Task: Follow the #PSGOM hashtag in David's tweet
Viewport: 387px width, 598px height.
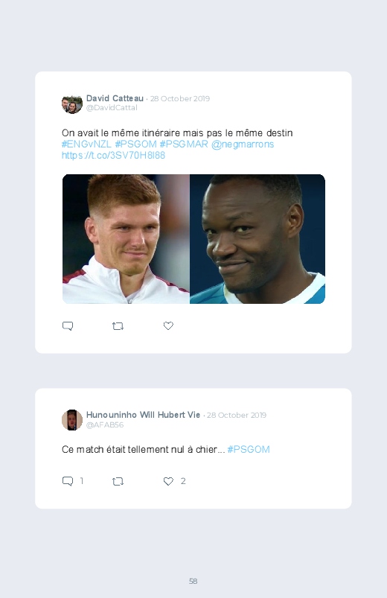Action: (x=135, y=144)
